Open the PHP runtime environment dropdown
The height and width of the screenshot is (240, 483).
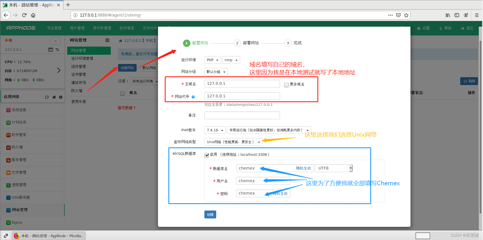(x=213, y=60)
